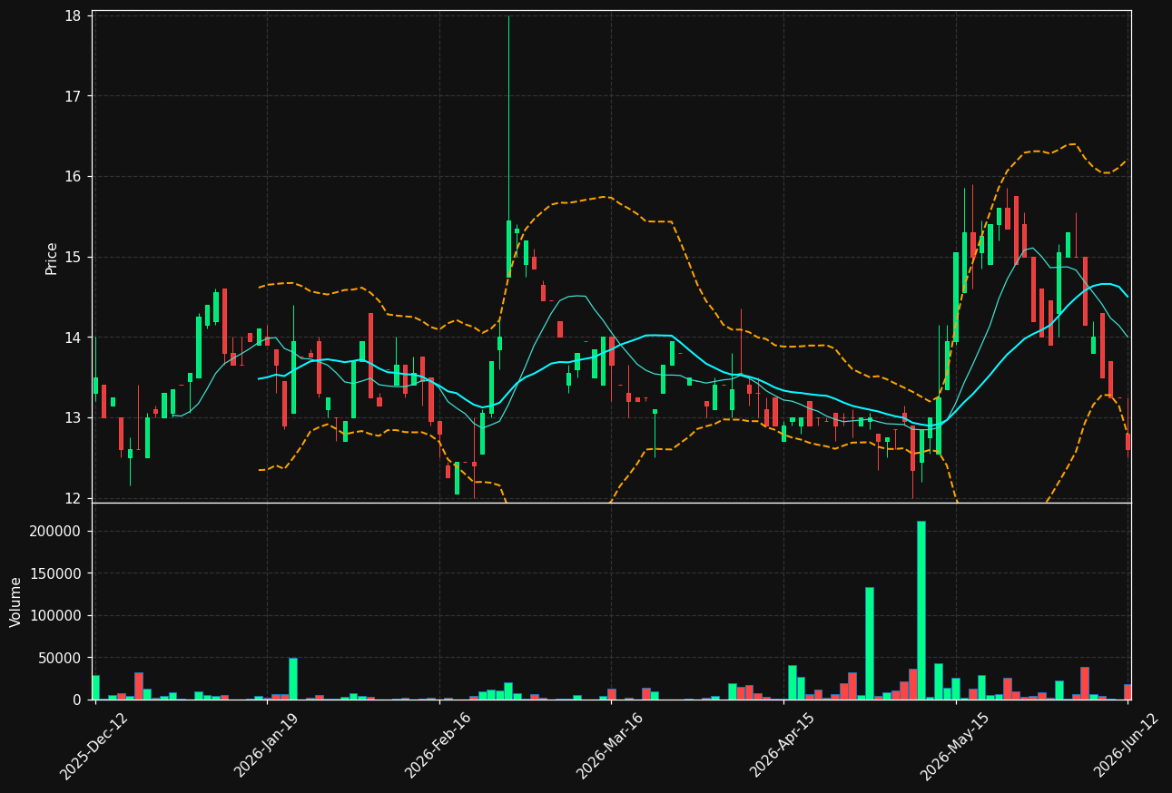Click the 100000 volume tick label
This screenshot has height=793, width=1172.
point(55,615)
